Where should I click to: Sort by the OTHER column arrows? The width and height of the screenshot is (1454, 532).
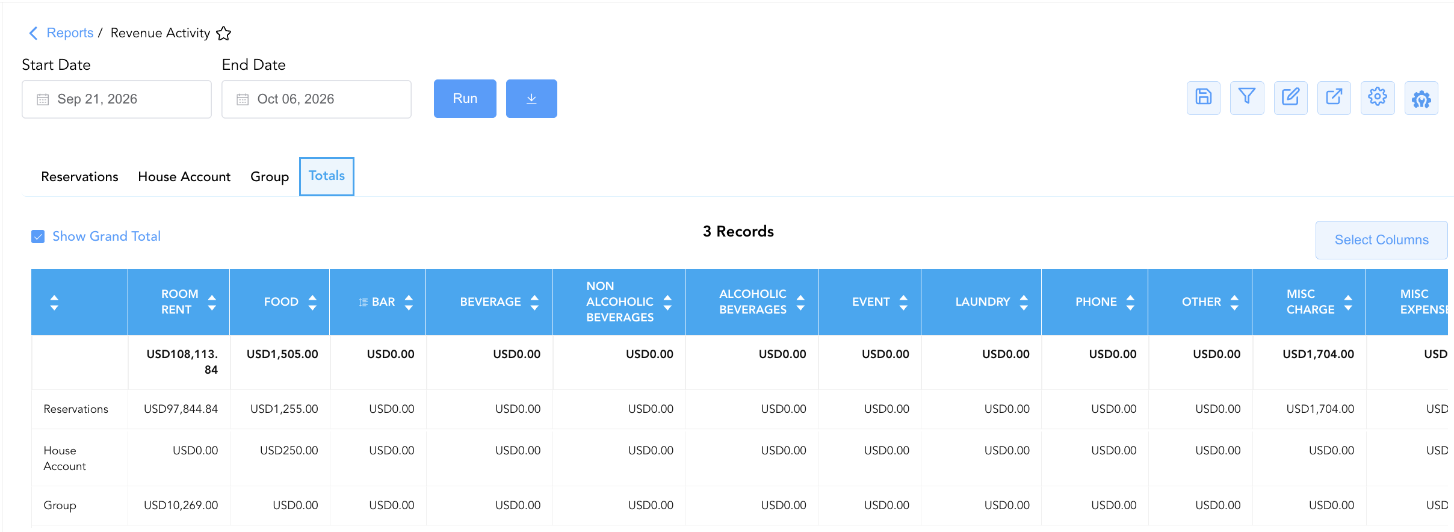tap(1234, 302)
